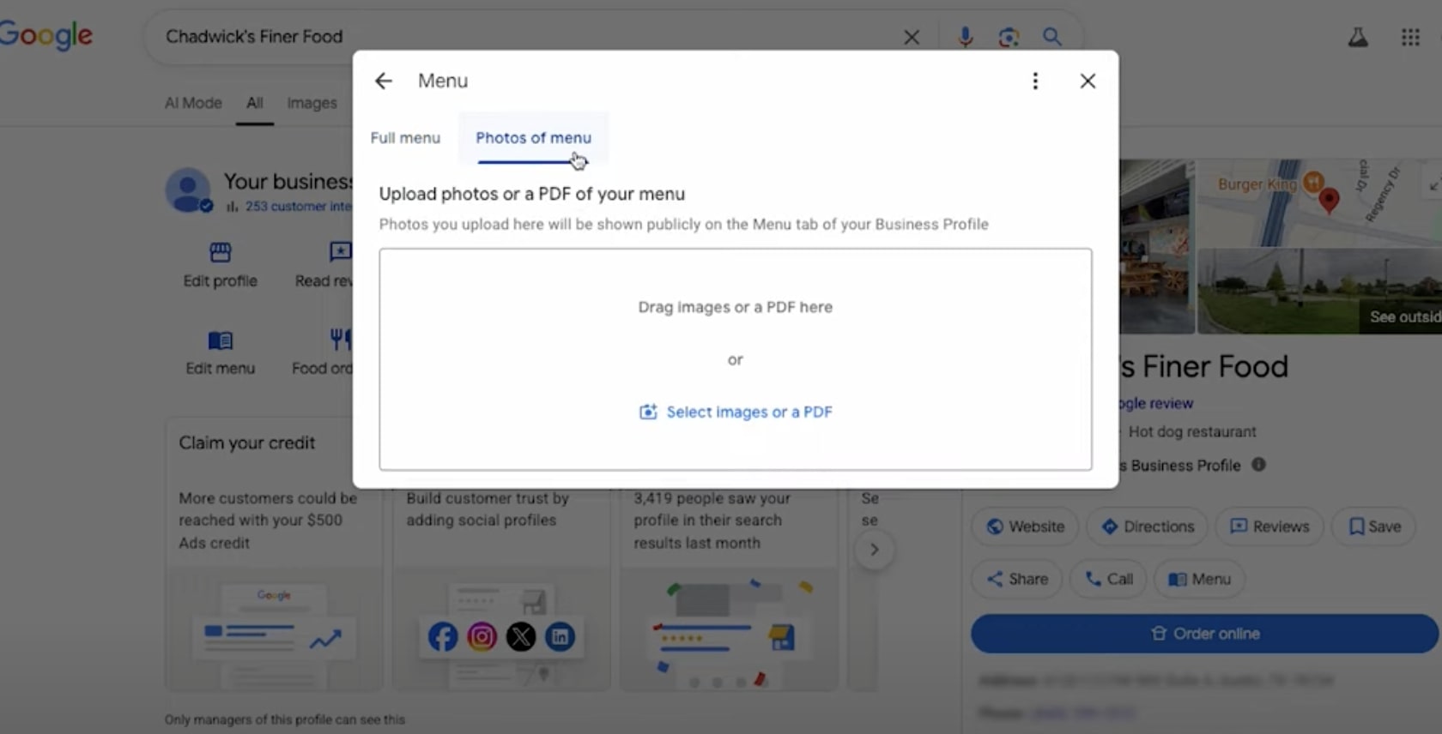Click the Google logo
The height and width of the screenshot is (734, 1442).
pyautogui.click(x=46, y=35)
